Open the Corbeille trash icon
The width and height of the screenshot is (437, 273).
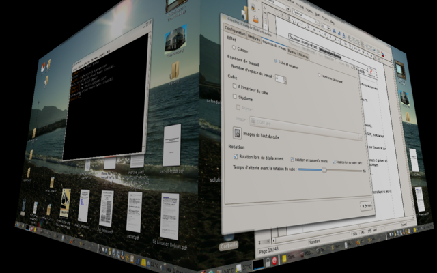click(229, 243)
